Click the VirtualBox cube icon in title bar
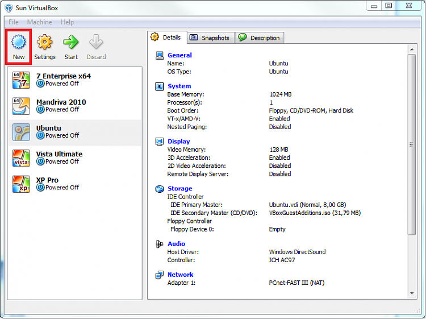The width and height of the screenshot is (426, 319). click(9, 8)
